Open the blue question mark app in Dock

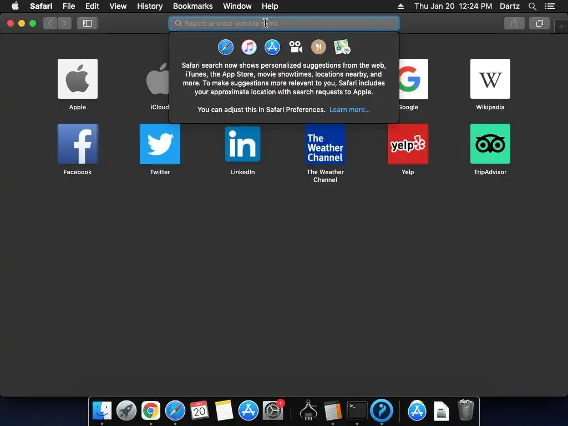382,410
